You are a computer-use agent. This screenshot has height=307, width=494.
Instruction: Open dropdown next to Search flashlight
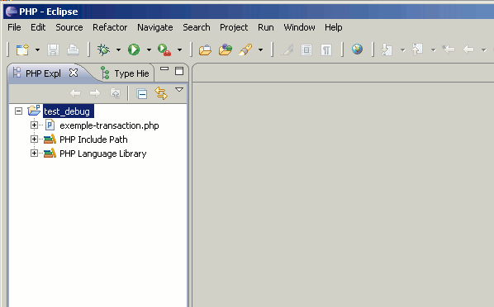click(260, 50)
